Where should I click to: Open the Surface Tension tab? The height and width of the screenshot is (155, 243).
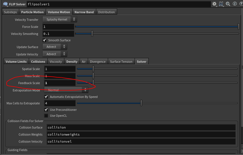click(121, 62)
